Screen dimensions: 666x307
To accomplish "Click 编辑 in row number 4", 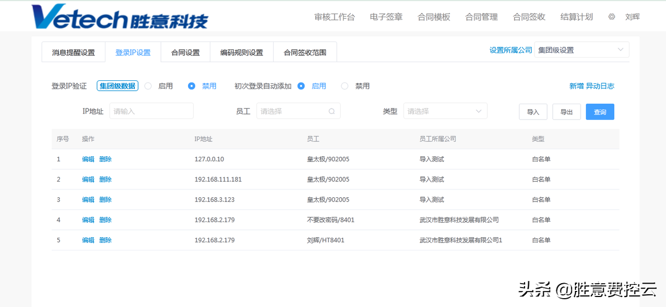I will [x=88, y=220].
